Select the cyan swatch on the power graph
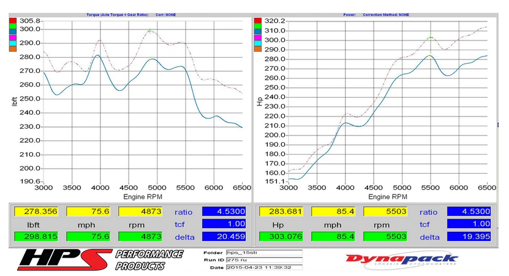509x276 pixels. click(x=258, y=44)
